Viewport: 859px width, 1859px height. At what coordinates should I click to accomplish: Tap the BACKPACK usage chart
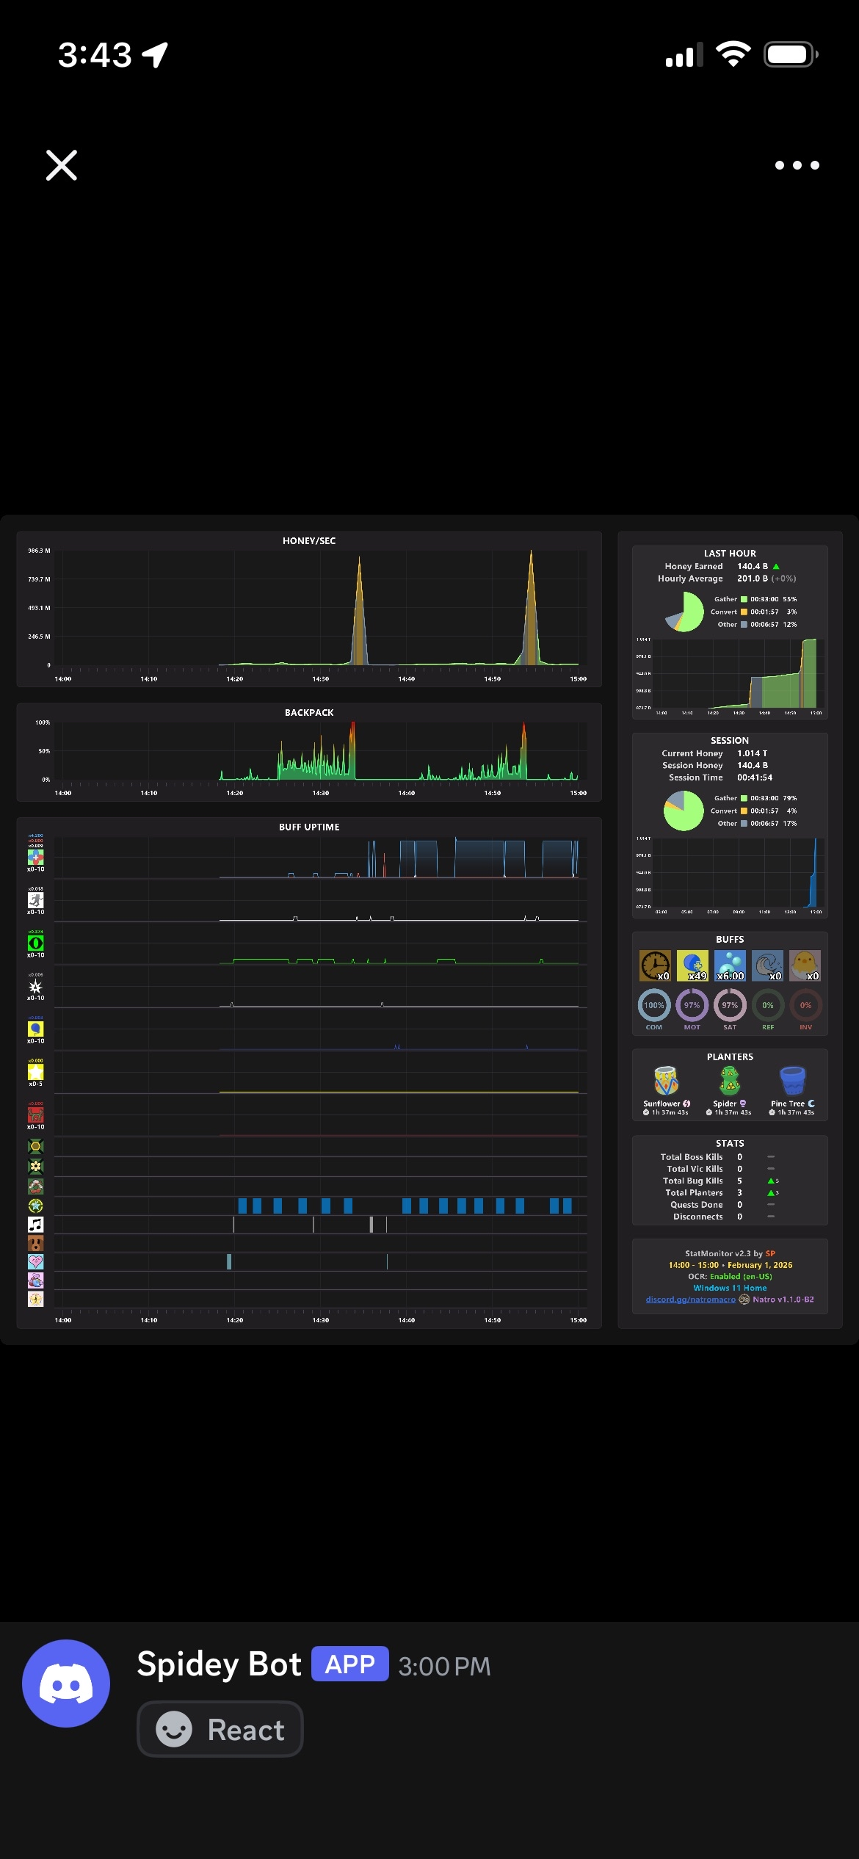[309, 752]
